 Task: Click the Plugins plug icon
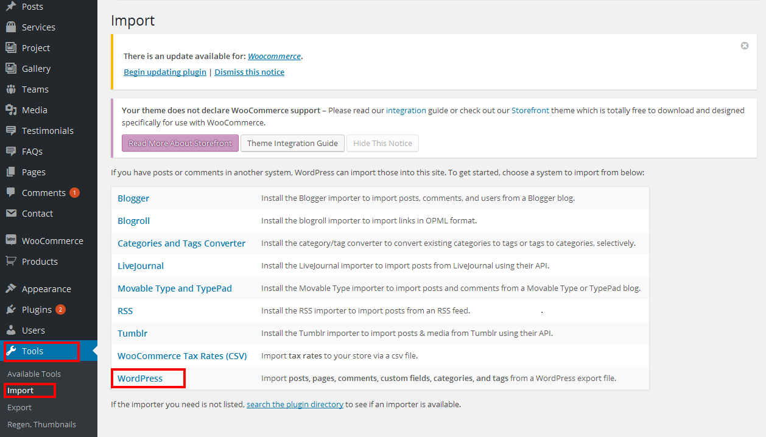10,310
